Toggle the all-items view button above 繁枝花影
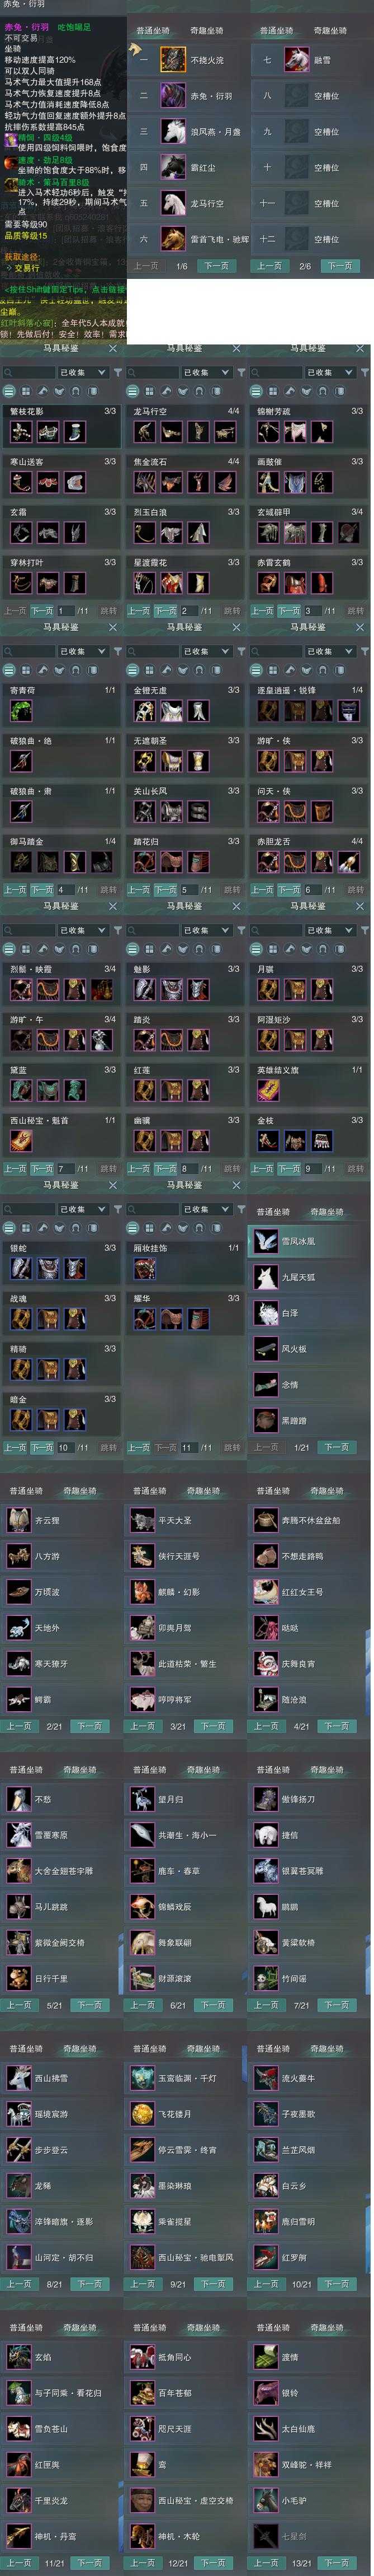Screen dimensions: 374x2576 (9, 391)
